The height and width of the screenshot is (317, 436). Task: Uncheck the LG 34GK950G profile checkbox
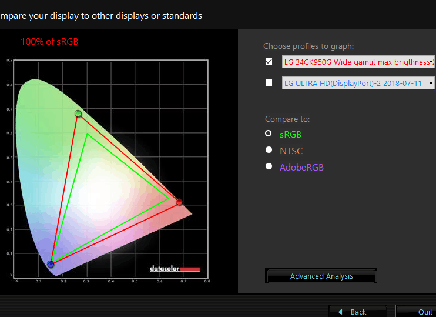tap(269, 62)
